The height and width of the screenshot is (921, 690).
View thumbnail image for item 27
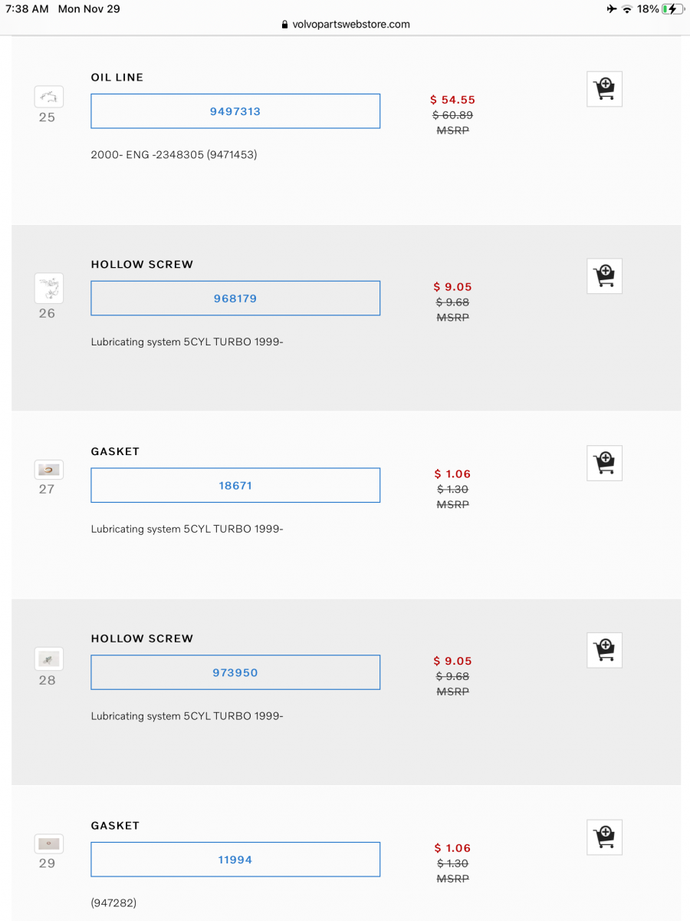48,470
